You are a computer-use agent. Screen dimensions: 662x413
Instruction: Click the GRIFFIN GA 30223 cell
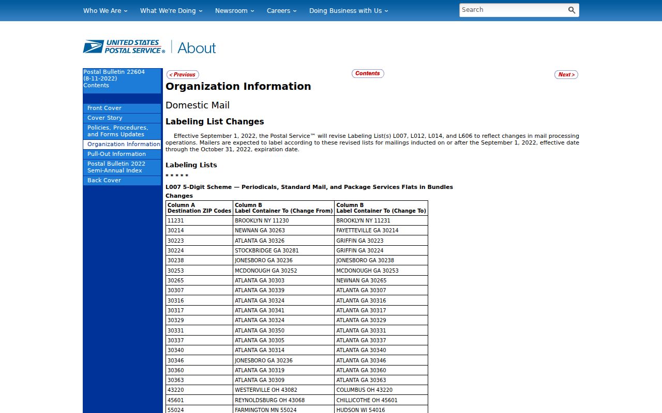point(381,241)
